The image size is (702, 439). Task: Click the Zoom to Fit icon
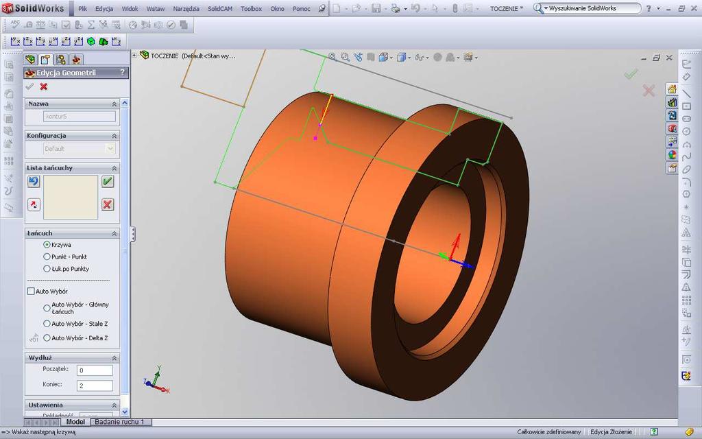pos(332,57)
